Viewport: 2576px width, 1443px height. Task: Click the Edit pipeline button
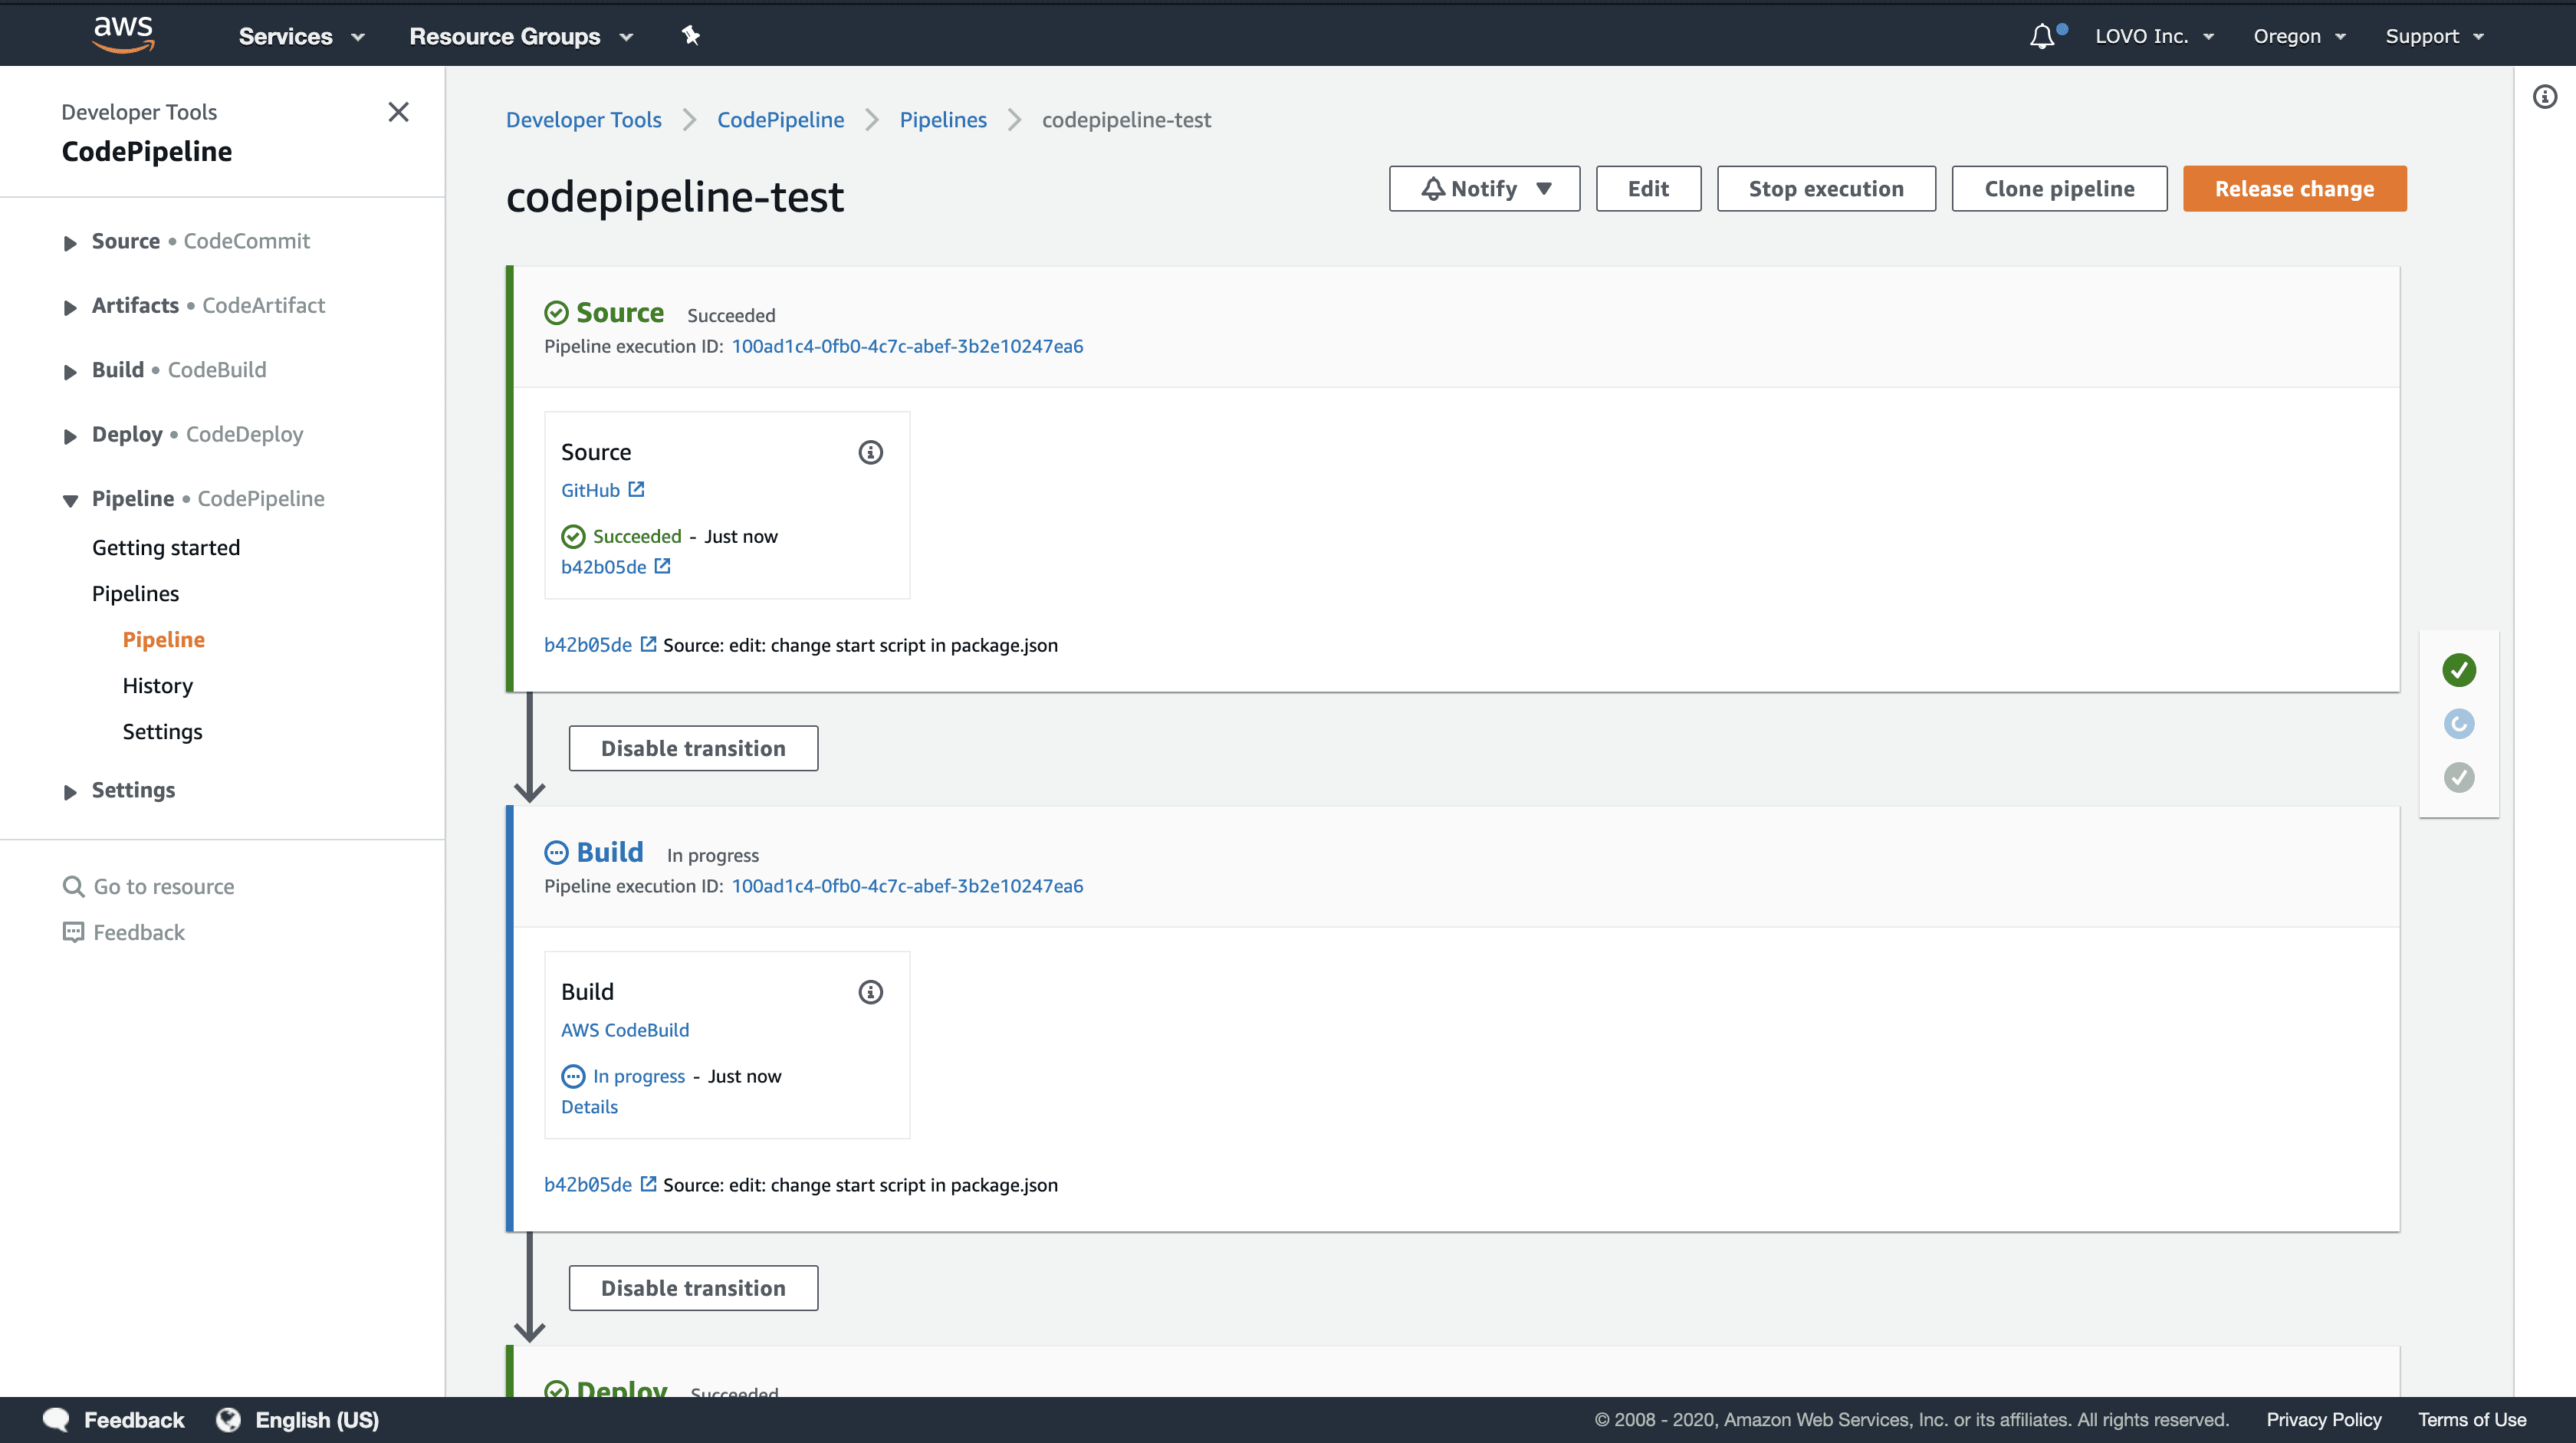pos(1648,189)
